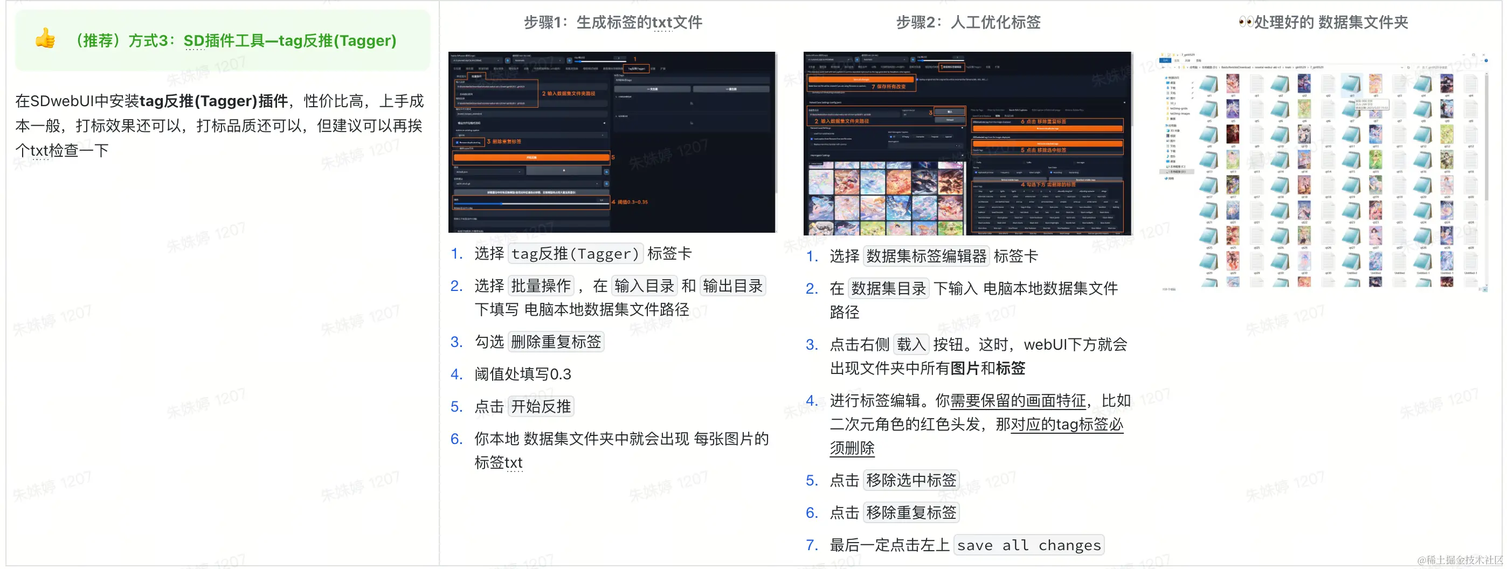Open the interrogator model dropdown in step 1
Image resolution: width=1507 pixels, height=569 pixels.
pos(528,184)
